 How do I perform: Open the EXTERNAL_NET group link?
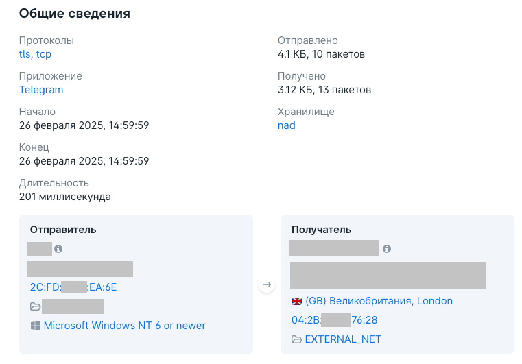(343, 339)
